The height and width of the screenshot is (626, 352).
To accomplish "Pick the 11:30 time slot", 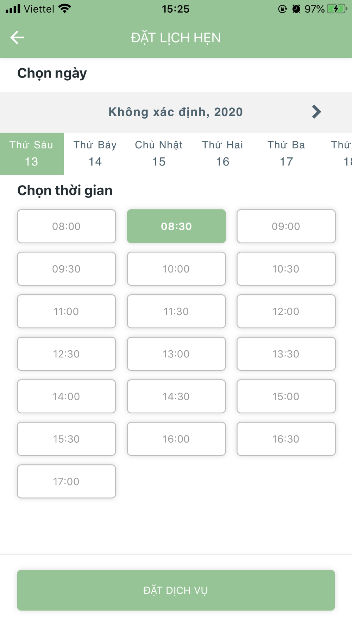I will pyautogui.click(x=176, y=311).
